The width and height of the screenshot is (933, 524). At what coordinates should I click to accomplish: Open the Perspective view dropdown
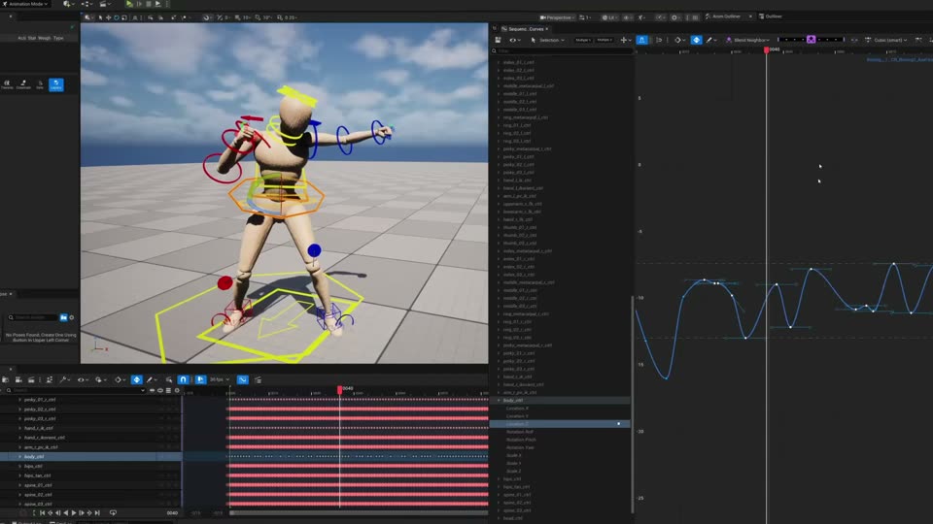[x=557, y=17]
